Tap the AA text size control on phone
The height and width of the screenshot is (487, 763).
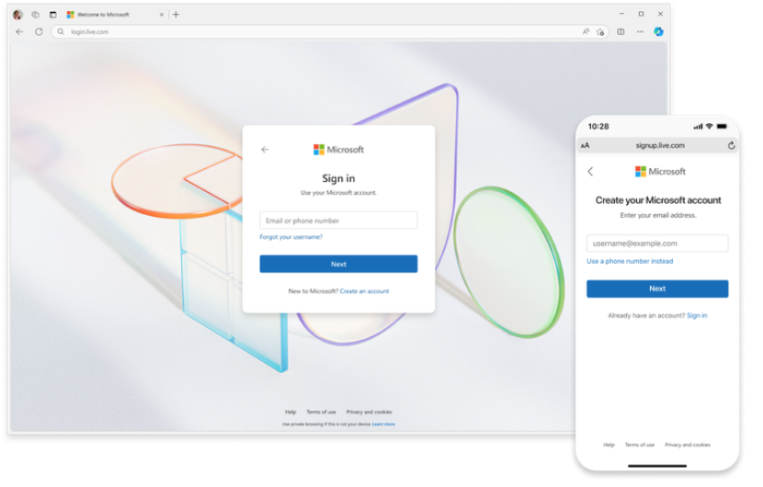coord(586,145)
